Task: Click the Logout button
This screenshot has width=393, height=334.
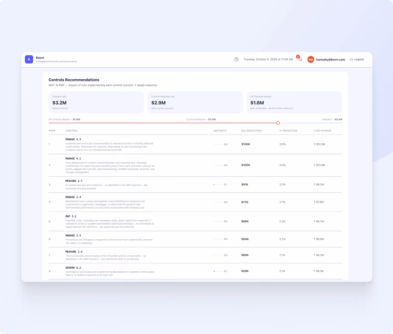Action: coord(357,59)
